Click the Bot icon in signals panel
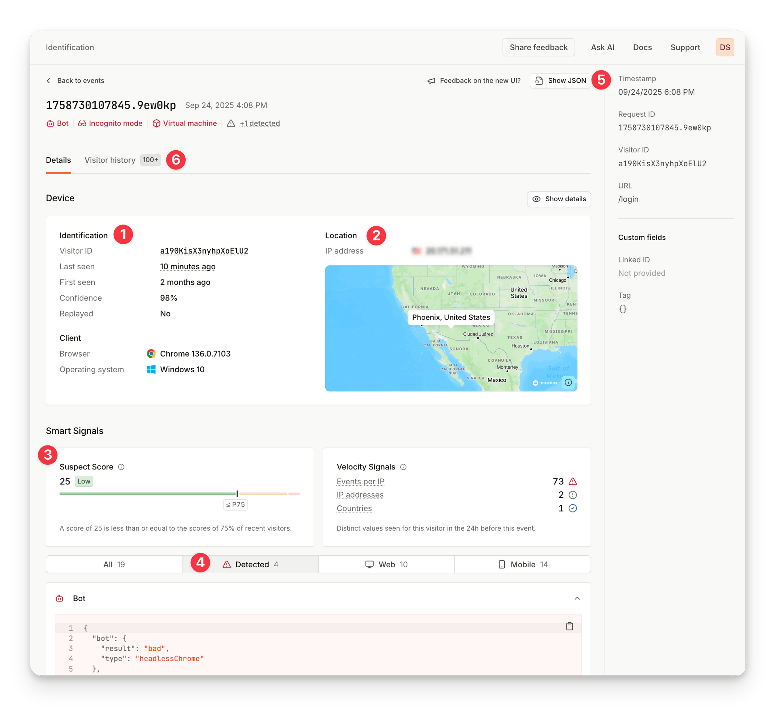The height and width of the screenshot is (706, 777). (59, 599)
